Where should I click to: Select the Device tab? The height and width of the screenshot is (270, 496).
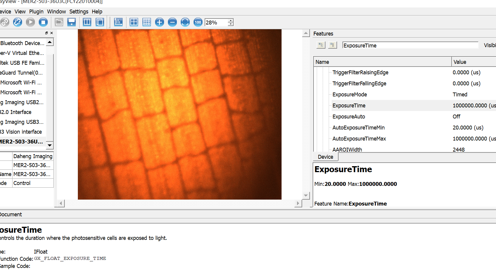325,157
